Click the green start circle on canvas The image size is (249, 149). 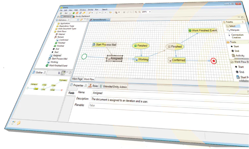pos(84,57)
